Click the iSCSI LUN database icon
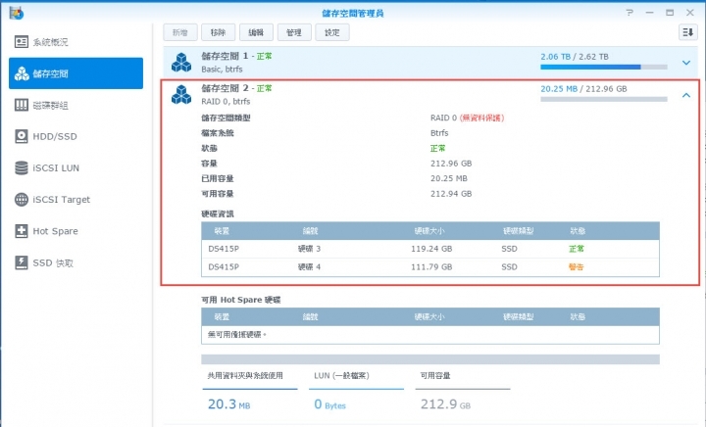The height and width of the screenshot is (427, 706). click(22, 168)
